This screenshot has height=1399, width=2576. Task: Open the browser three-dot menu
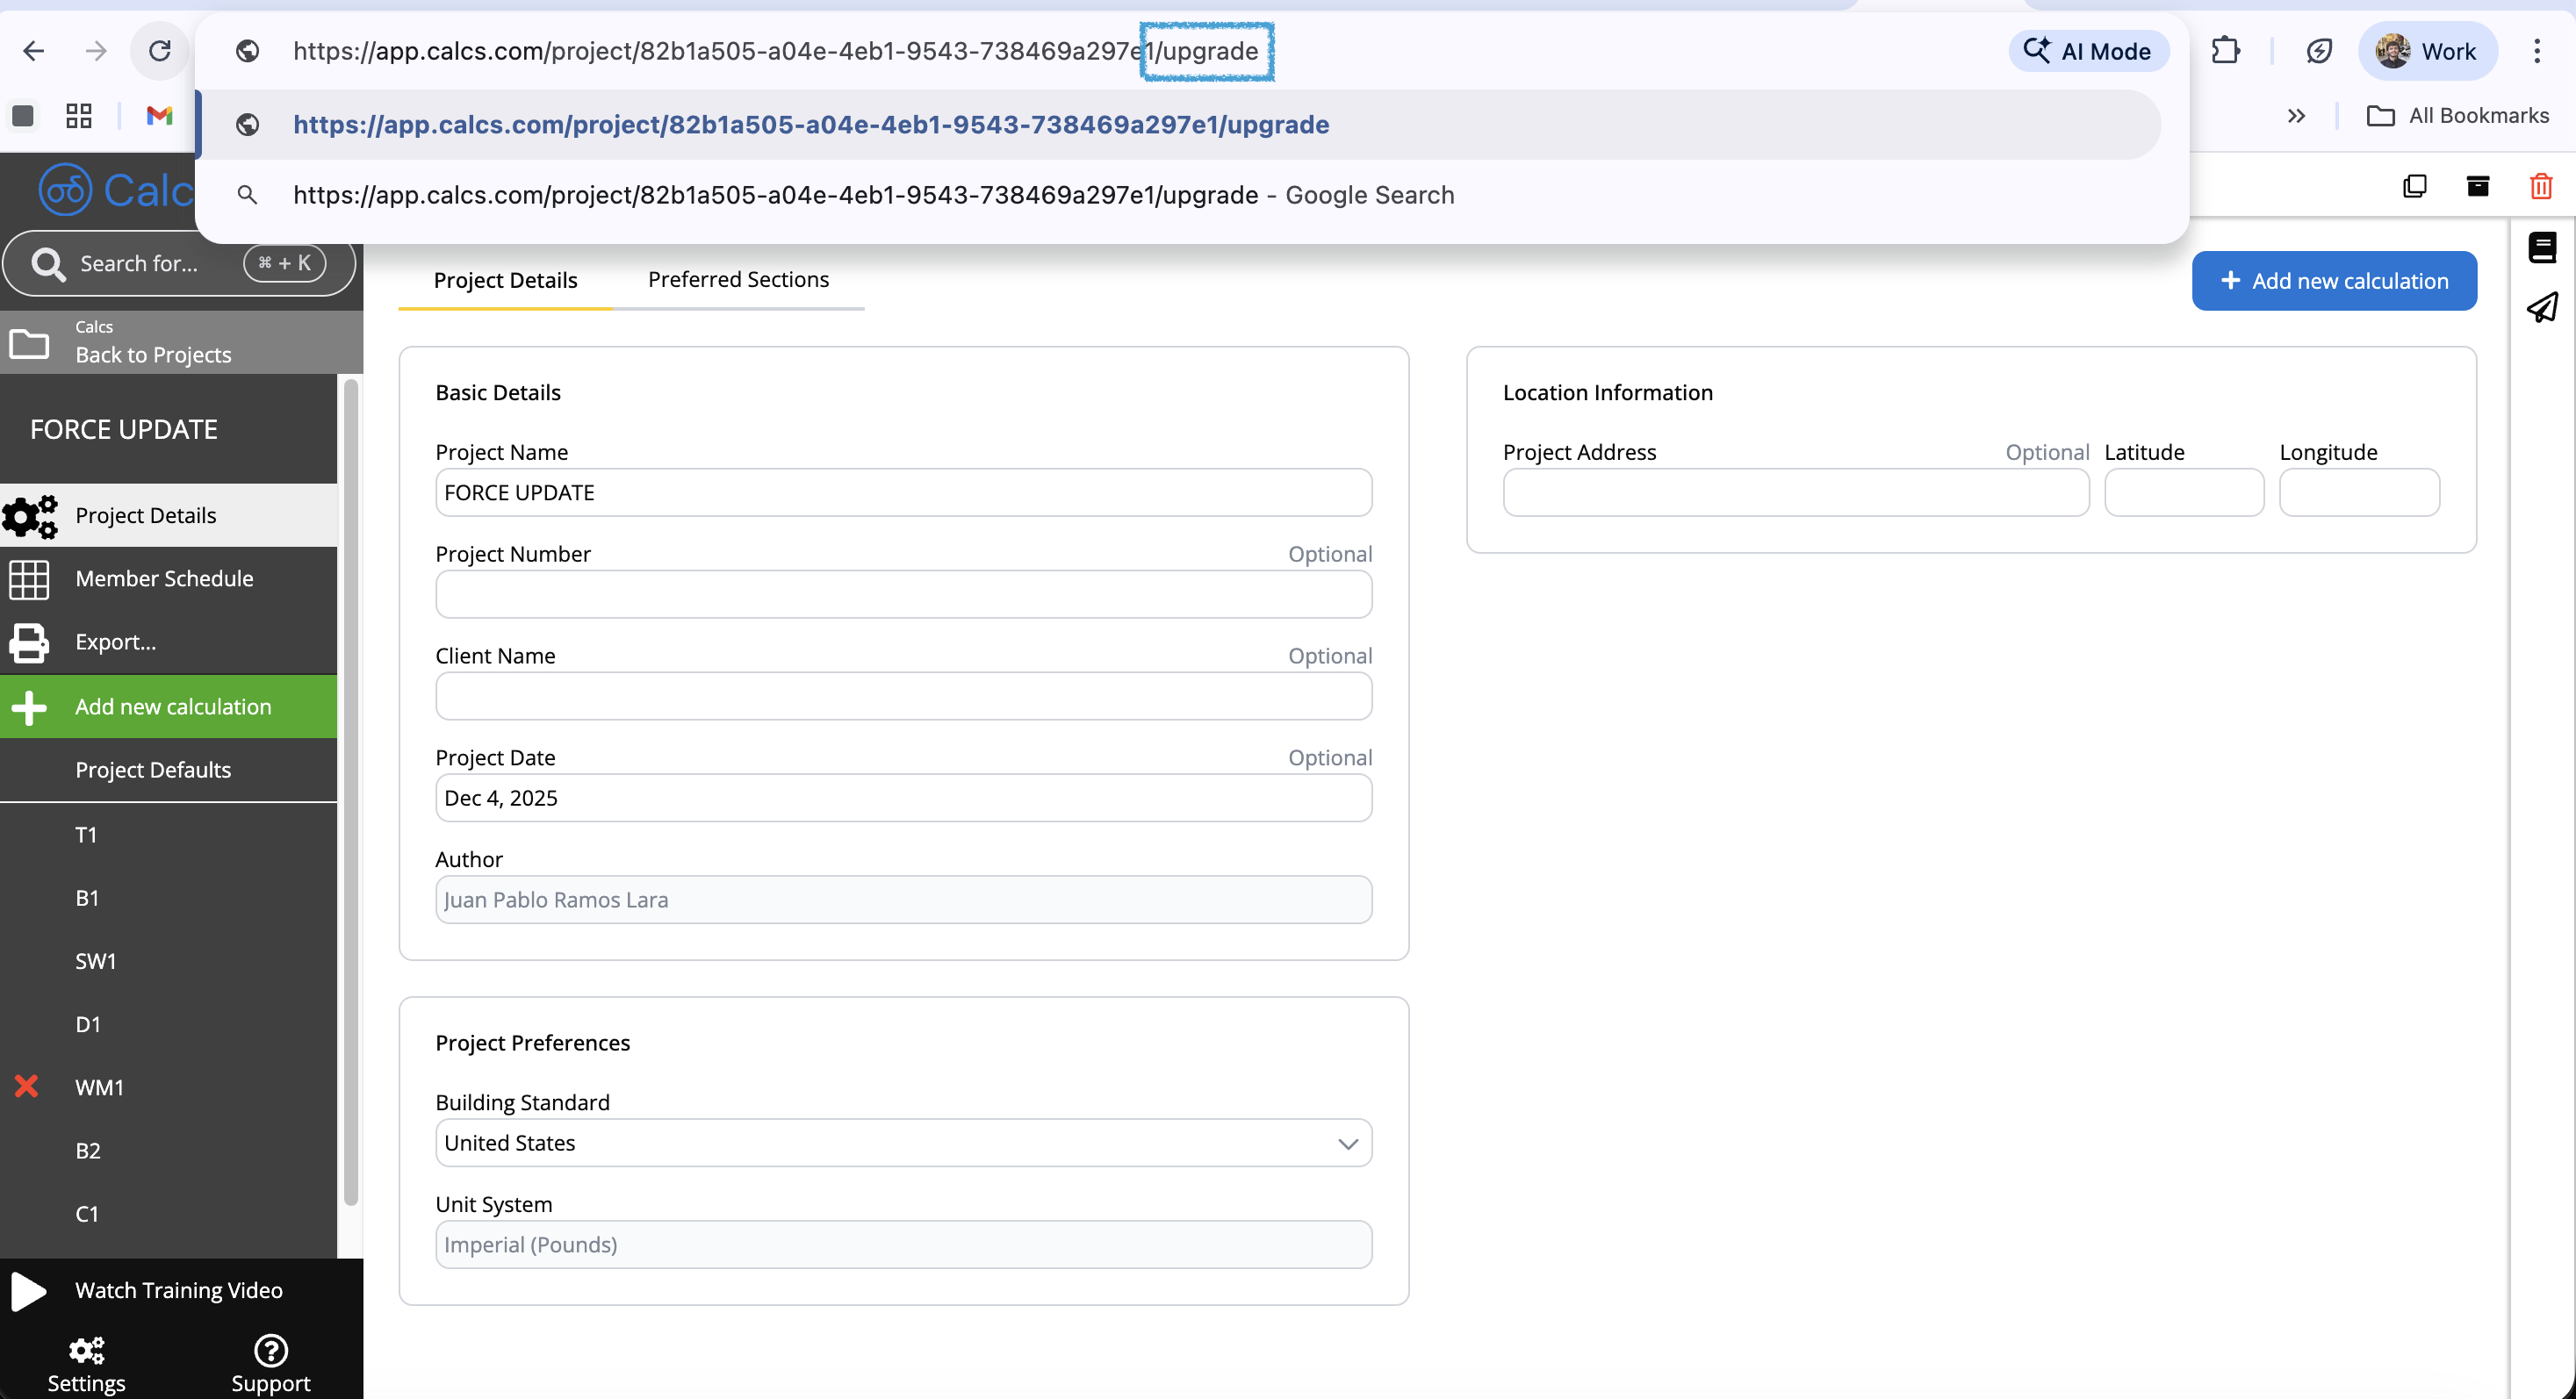tap(2537, 50)
